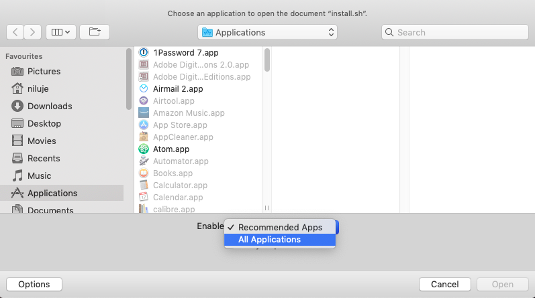Click the sidebar scrollbar
This screenshot has width=535, height=298.
pos(129,79)
